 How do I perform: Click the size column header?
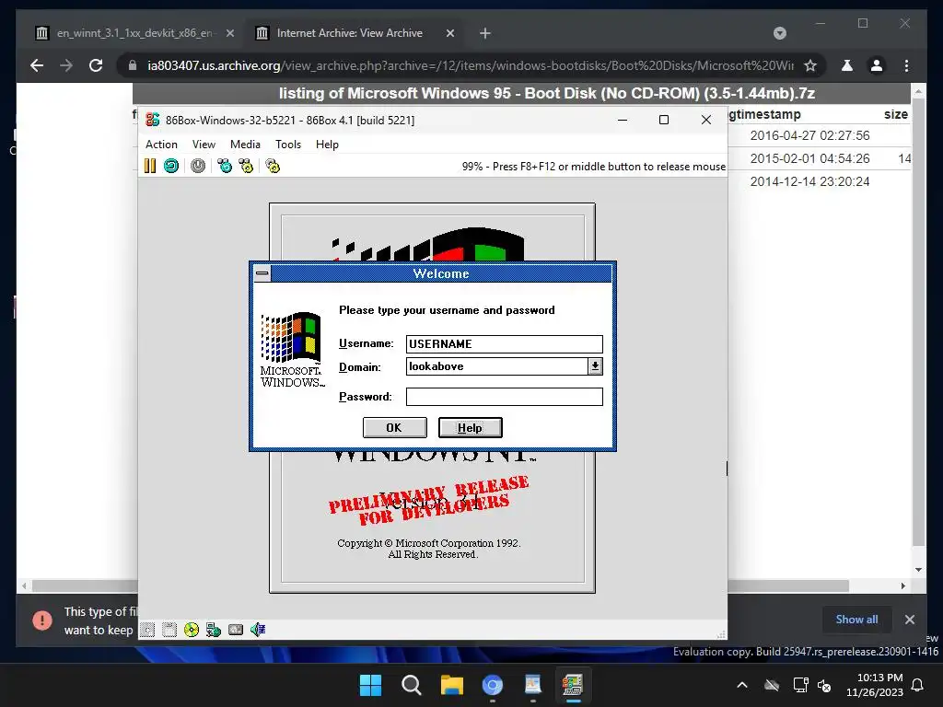pyautogui.click(x=895, y=114)
